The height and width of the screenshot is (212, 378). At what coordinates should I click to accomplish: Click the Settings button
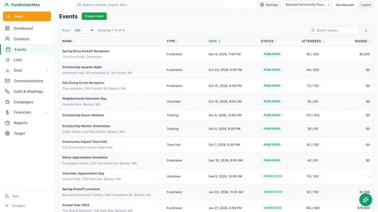coord(269,5)
